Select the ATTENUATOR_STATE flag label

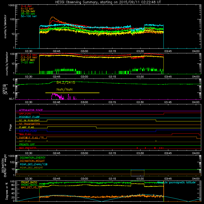(x=31, y=110)
